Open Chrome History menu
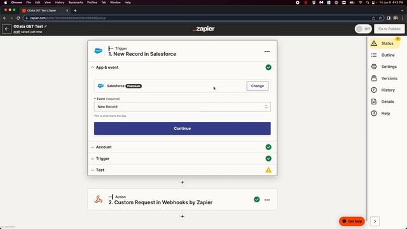This screenshot has height=229, width=407. pyautogui.click(x=60, y=3)
